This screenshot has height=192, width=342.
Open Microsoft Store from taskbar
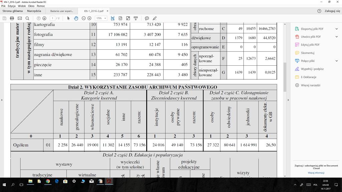(65, 181)
